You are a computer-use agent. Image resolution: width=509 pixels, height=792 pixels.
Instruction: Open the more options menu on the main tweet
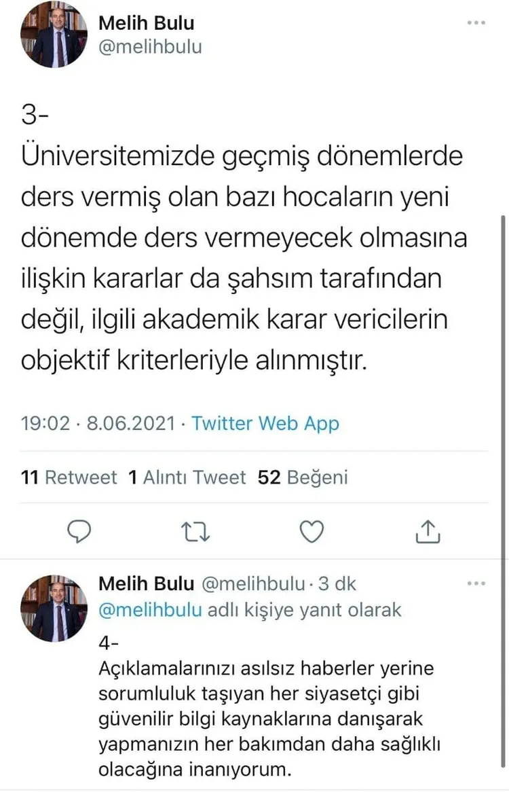click(475, 22)
